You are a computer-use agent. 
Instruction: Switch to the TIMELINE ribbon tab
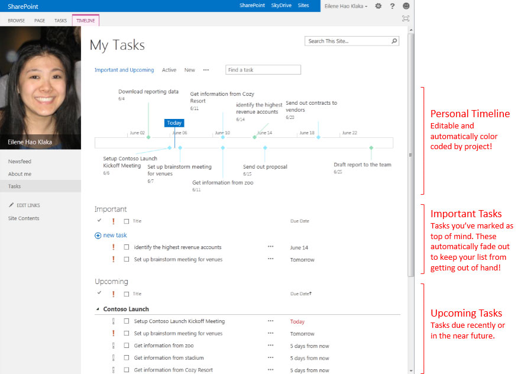[x=85, y=20]
